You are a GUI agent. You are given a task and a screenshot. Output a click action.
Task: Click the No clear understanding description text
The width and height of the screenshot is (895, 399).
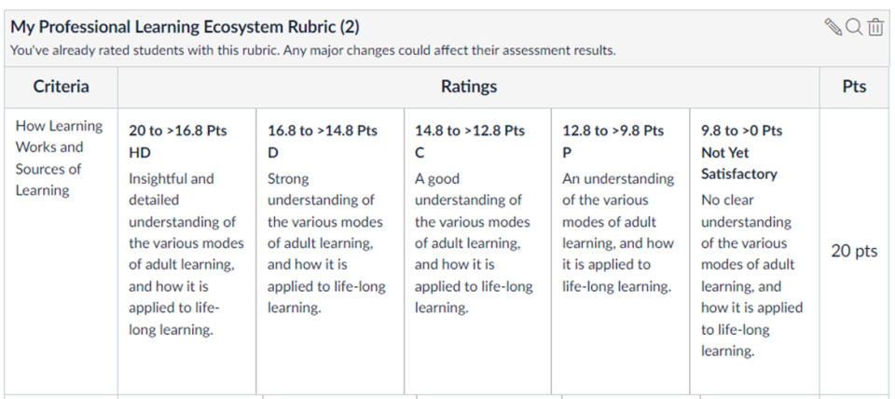click(751, 275)
